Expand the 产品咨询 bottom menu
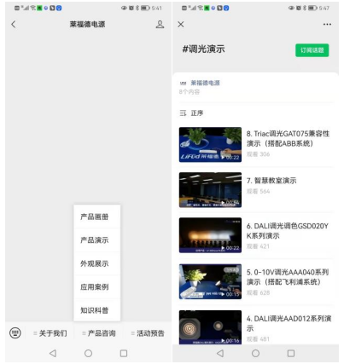344x364 pixels. (x=99, y=333)
